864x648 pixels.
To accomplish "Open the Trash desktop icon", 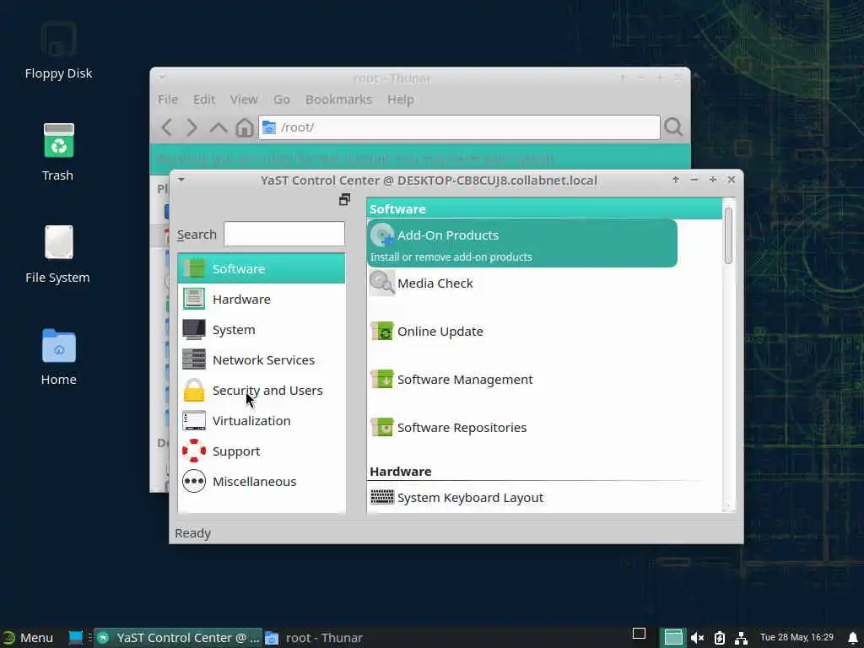I will click(58, 140).
